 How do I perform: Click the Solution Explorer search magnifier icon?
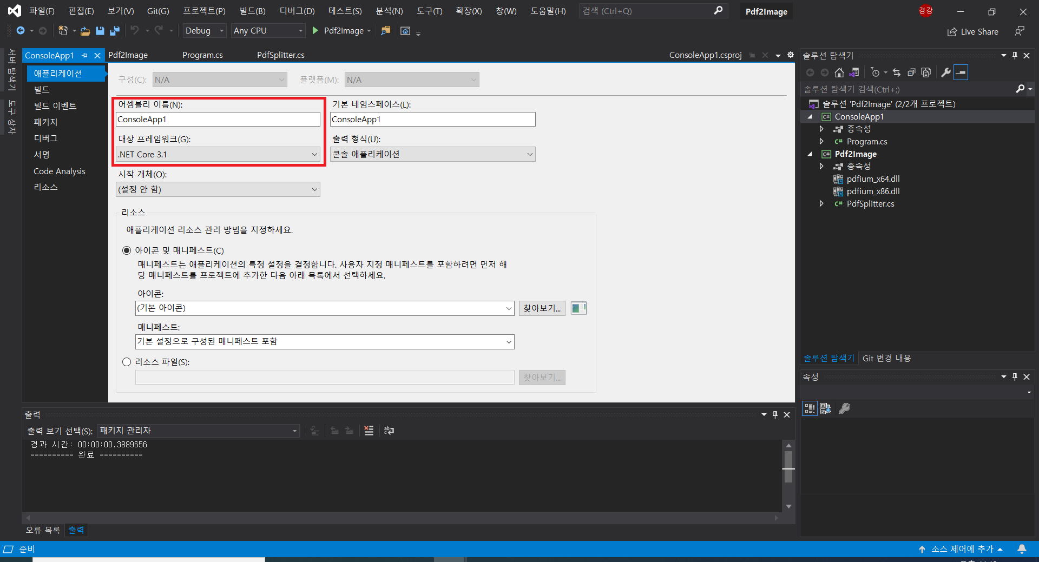[1020, 89]
